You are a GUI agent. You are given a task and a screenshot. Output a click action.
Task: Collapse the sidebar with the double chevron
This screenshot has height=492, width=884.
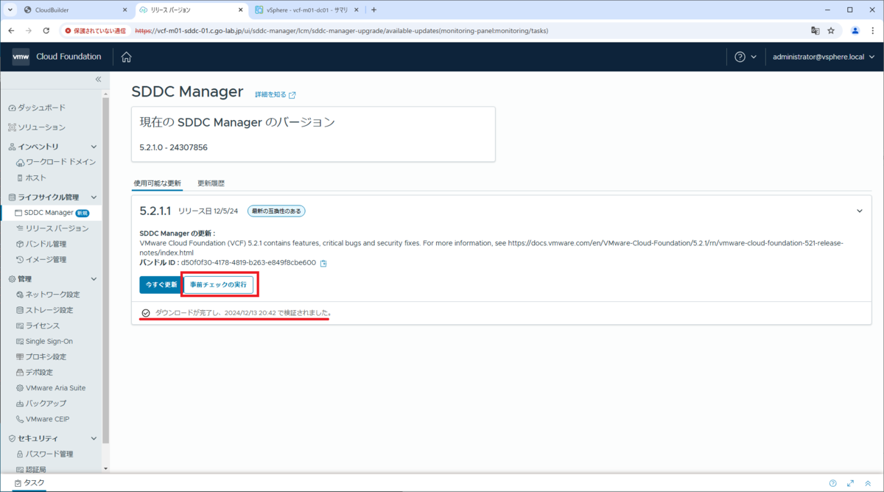tap(98, 79)
